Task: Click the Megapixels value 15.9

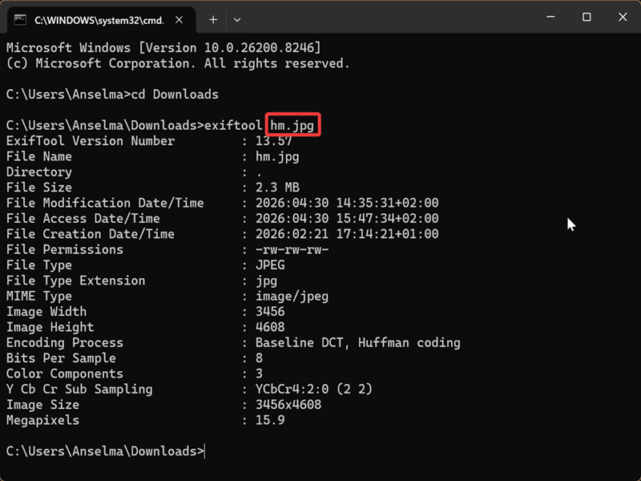Action: (270, 421)
